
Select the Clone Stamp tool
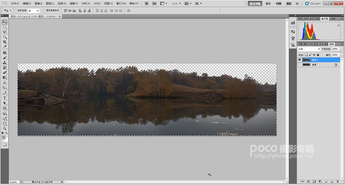pyautogui.click(x=5, y=62)
